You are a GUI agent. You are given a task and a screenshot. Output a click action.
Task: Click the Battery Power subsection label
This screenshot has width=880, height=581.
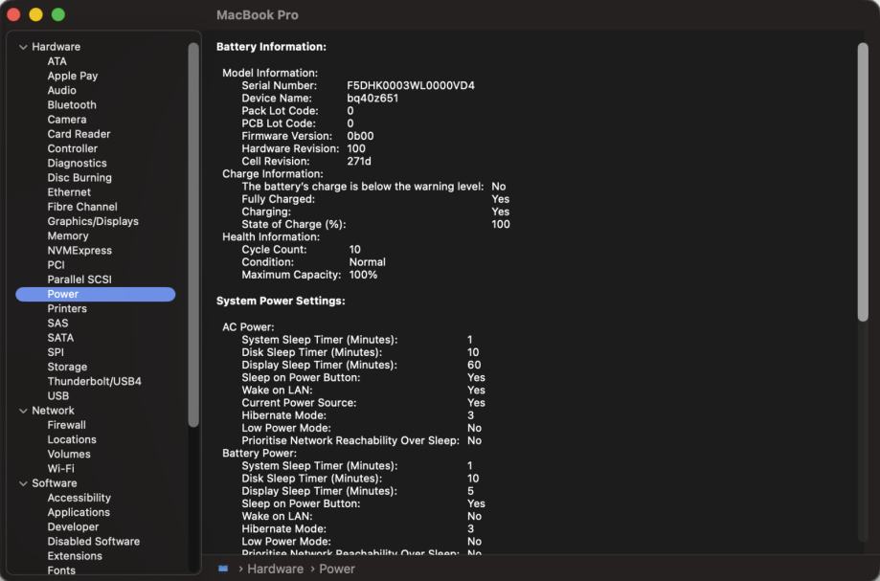(259, 453)
